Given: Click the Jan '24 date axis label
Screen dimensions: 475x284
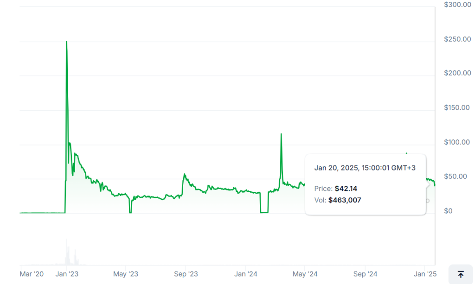Looking at the screenshot, I should pos(246,274).
